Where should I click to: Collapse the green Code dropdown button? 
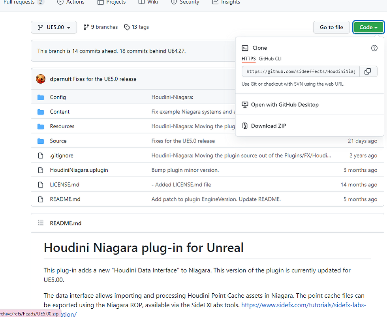pyautogui.click(x=368, y=27)
